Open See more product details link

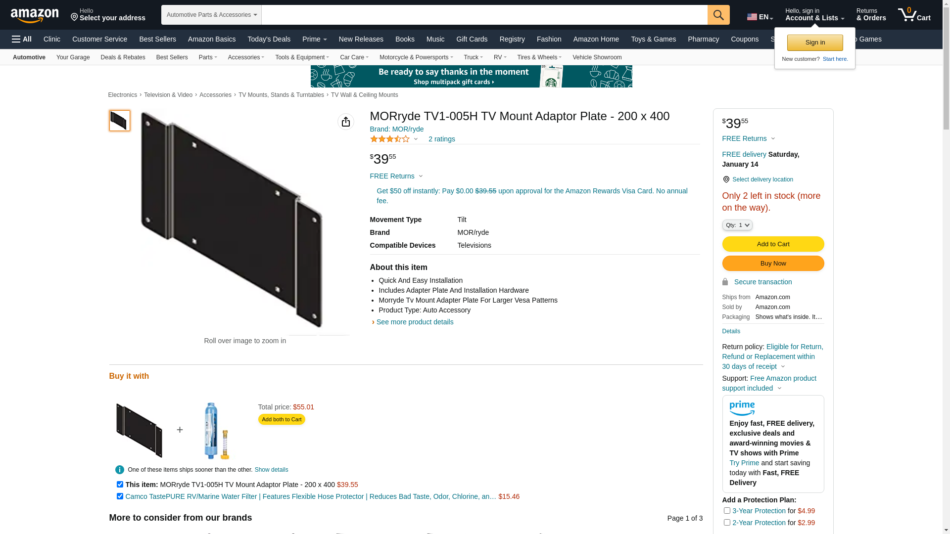pos(415,322)
